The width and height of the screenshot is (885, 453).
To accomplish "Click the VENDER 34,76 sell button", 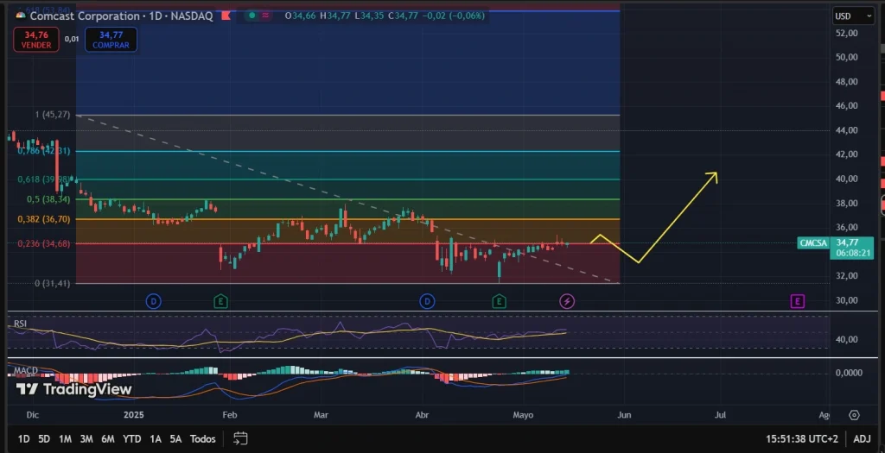I will pos(36,40).
